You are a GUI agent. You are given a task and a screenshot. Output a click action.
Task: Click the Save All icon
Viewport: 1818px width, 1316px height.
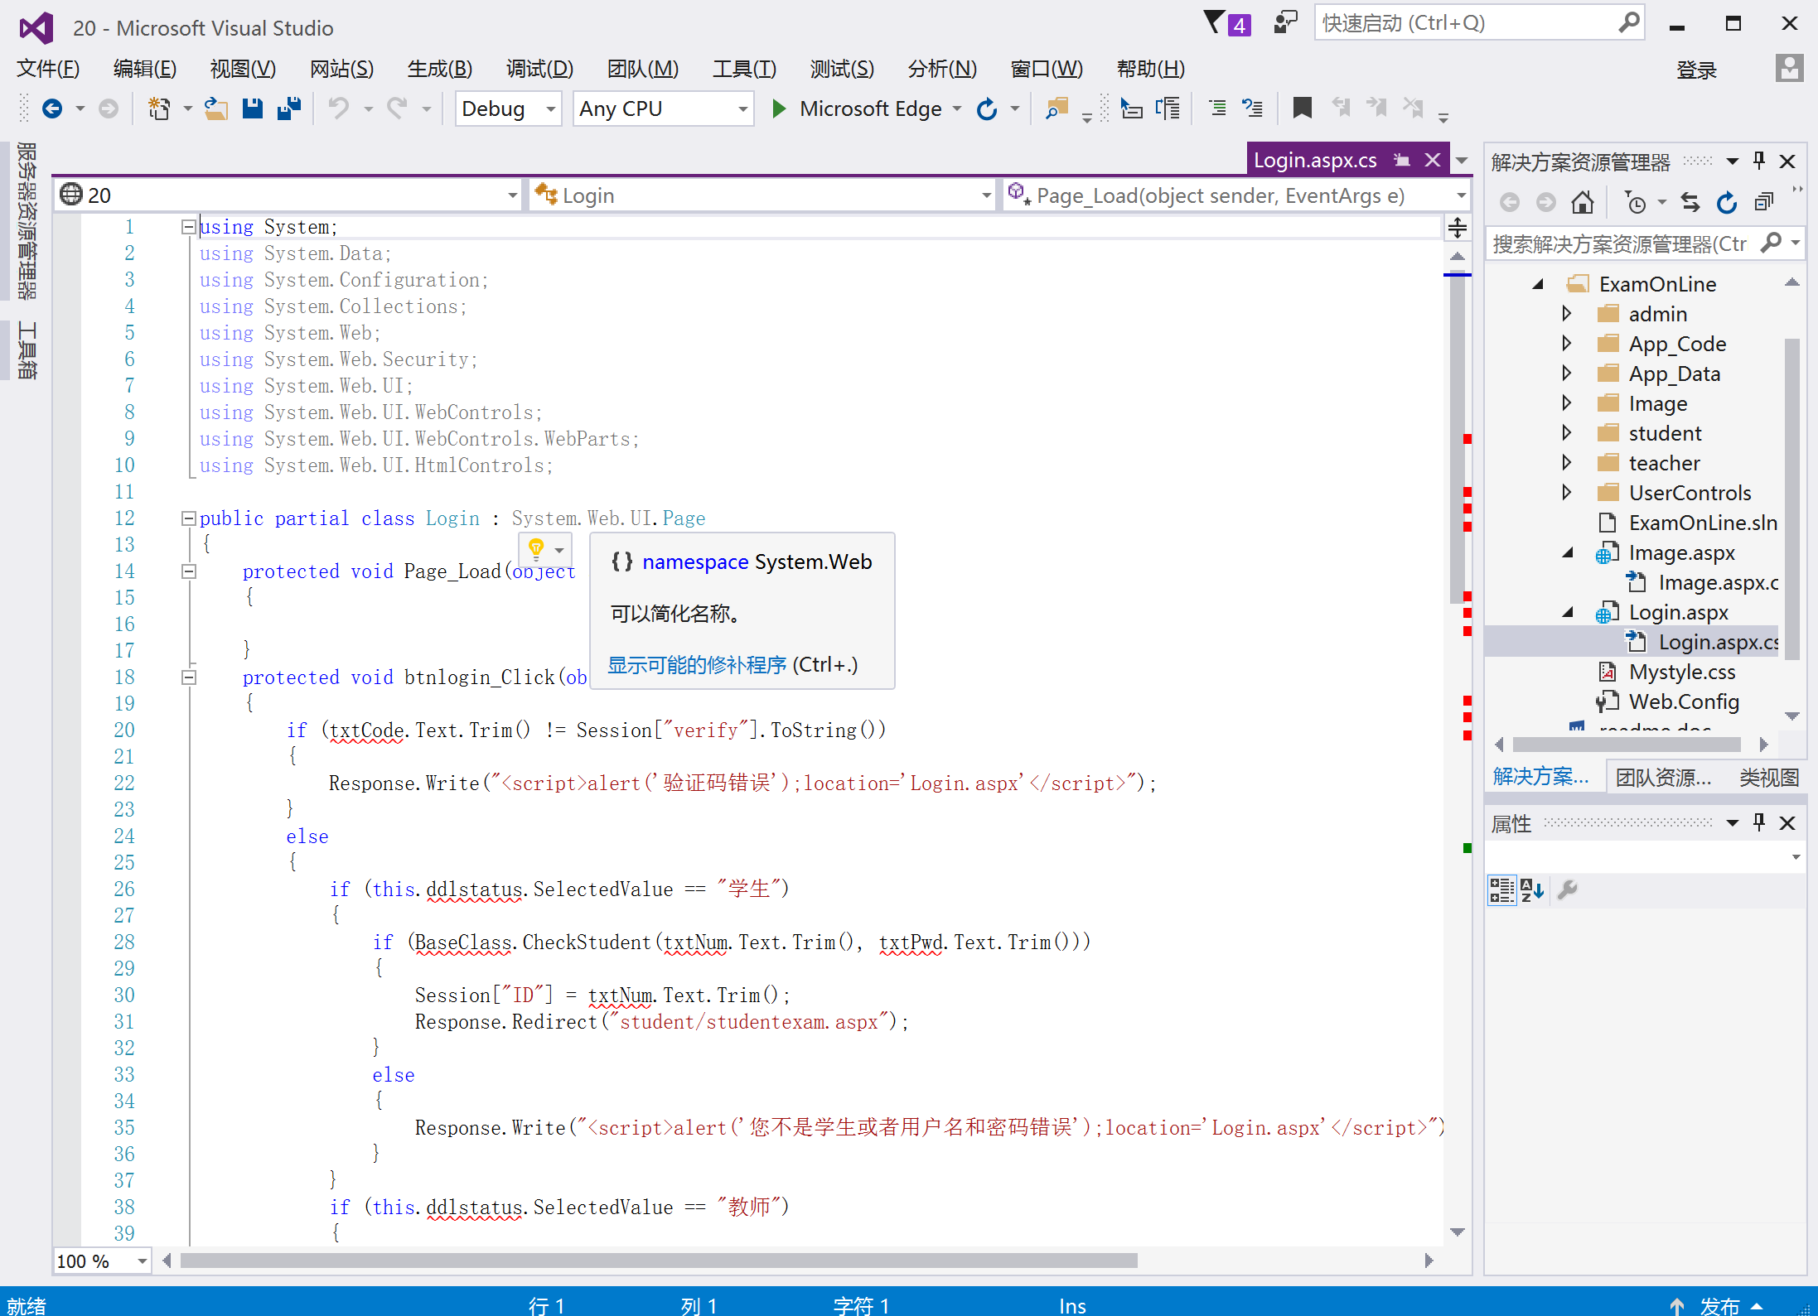point(289,108)
